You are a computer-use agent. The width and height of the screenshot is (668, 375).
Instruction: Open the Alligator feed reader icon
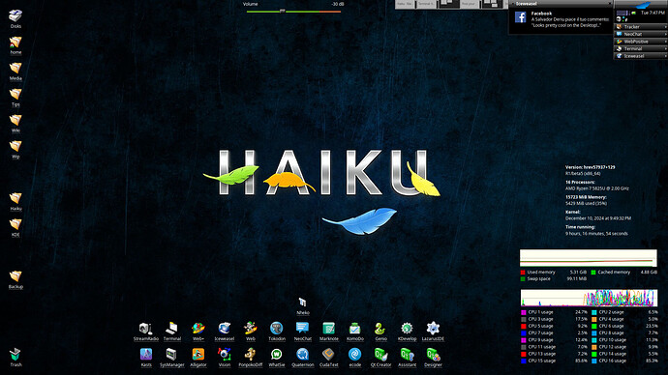tap(198, 354)
